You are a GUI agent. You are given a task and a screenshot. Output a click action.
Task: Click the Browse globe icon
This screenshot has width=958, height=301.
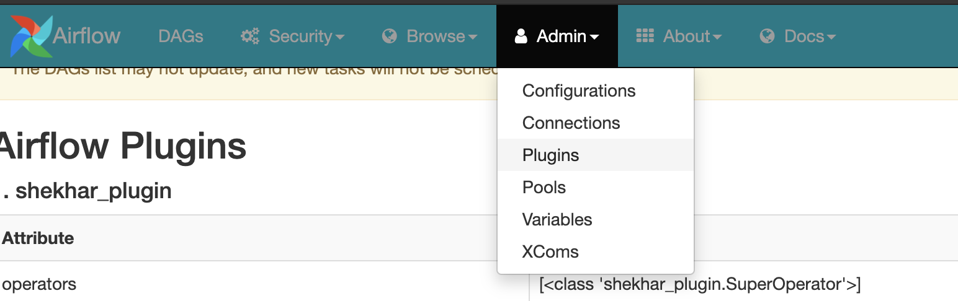390,37
